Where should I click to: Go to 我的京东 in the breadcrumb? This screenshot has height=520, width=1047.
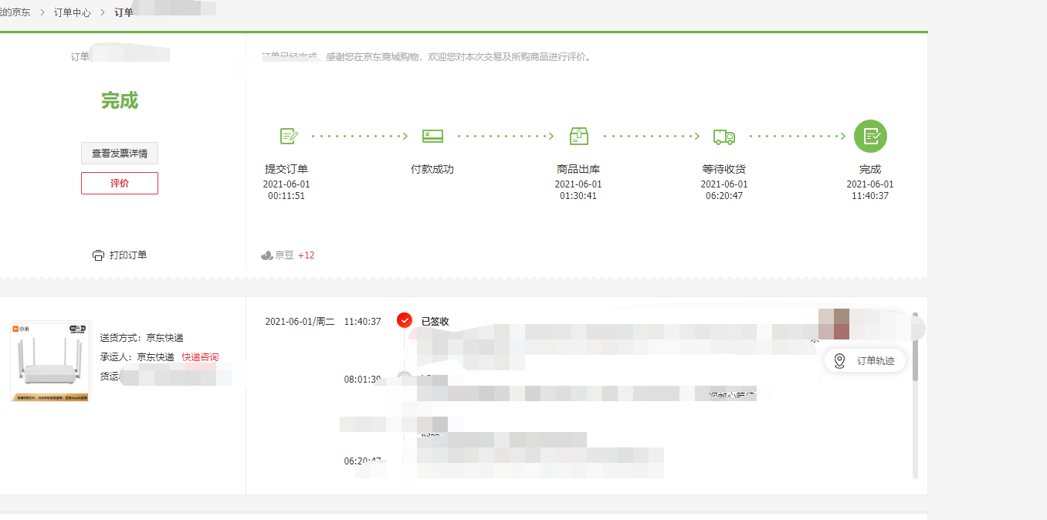[15, 12]
